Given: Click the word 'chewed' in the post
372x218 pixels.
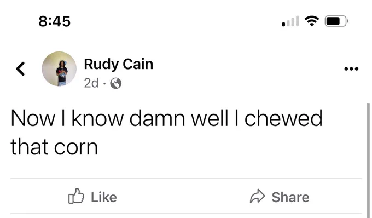Looking at the screenshot, I should point(283,118).
